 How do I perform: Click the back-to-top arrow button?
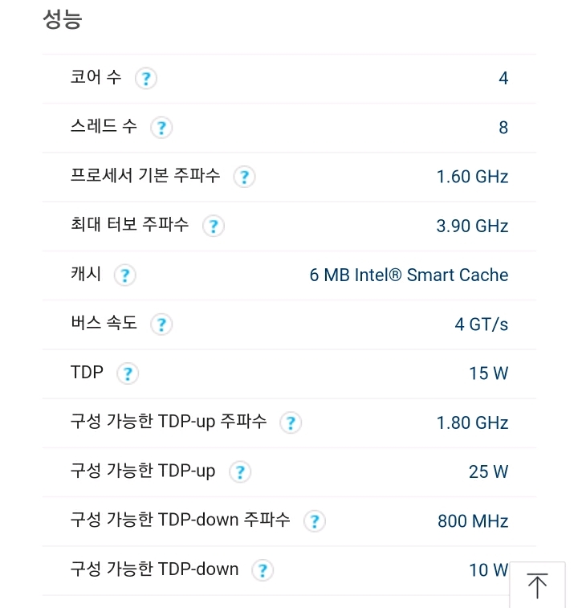[537, 585]
